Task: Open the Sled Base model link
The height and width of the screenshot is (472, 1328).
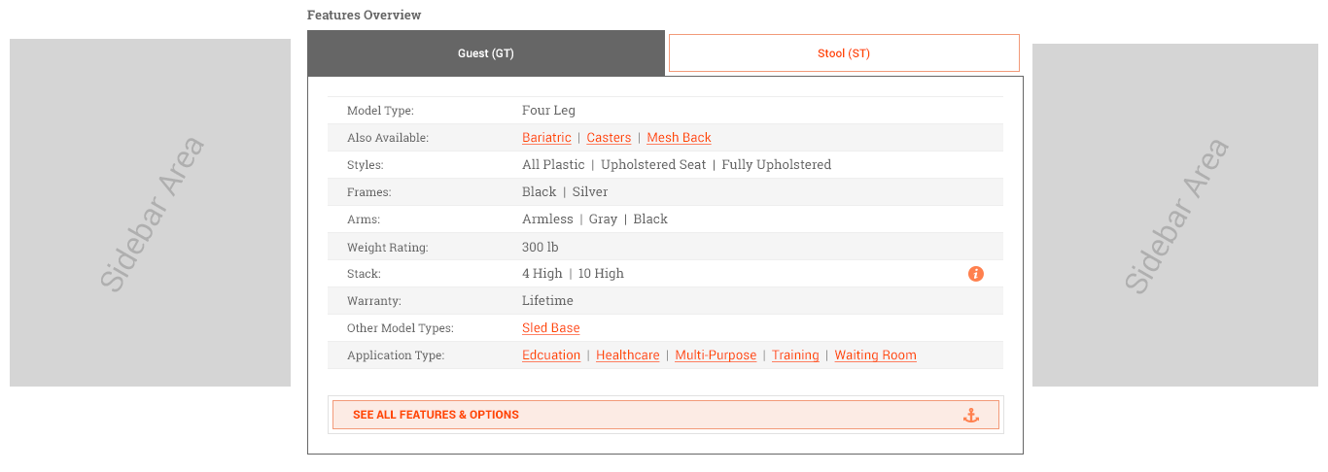Action: tap(550, 328)
